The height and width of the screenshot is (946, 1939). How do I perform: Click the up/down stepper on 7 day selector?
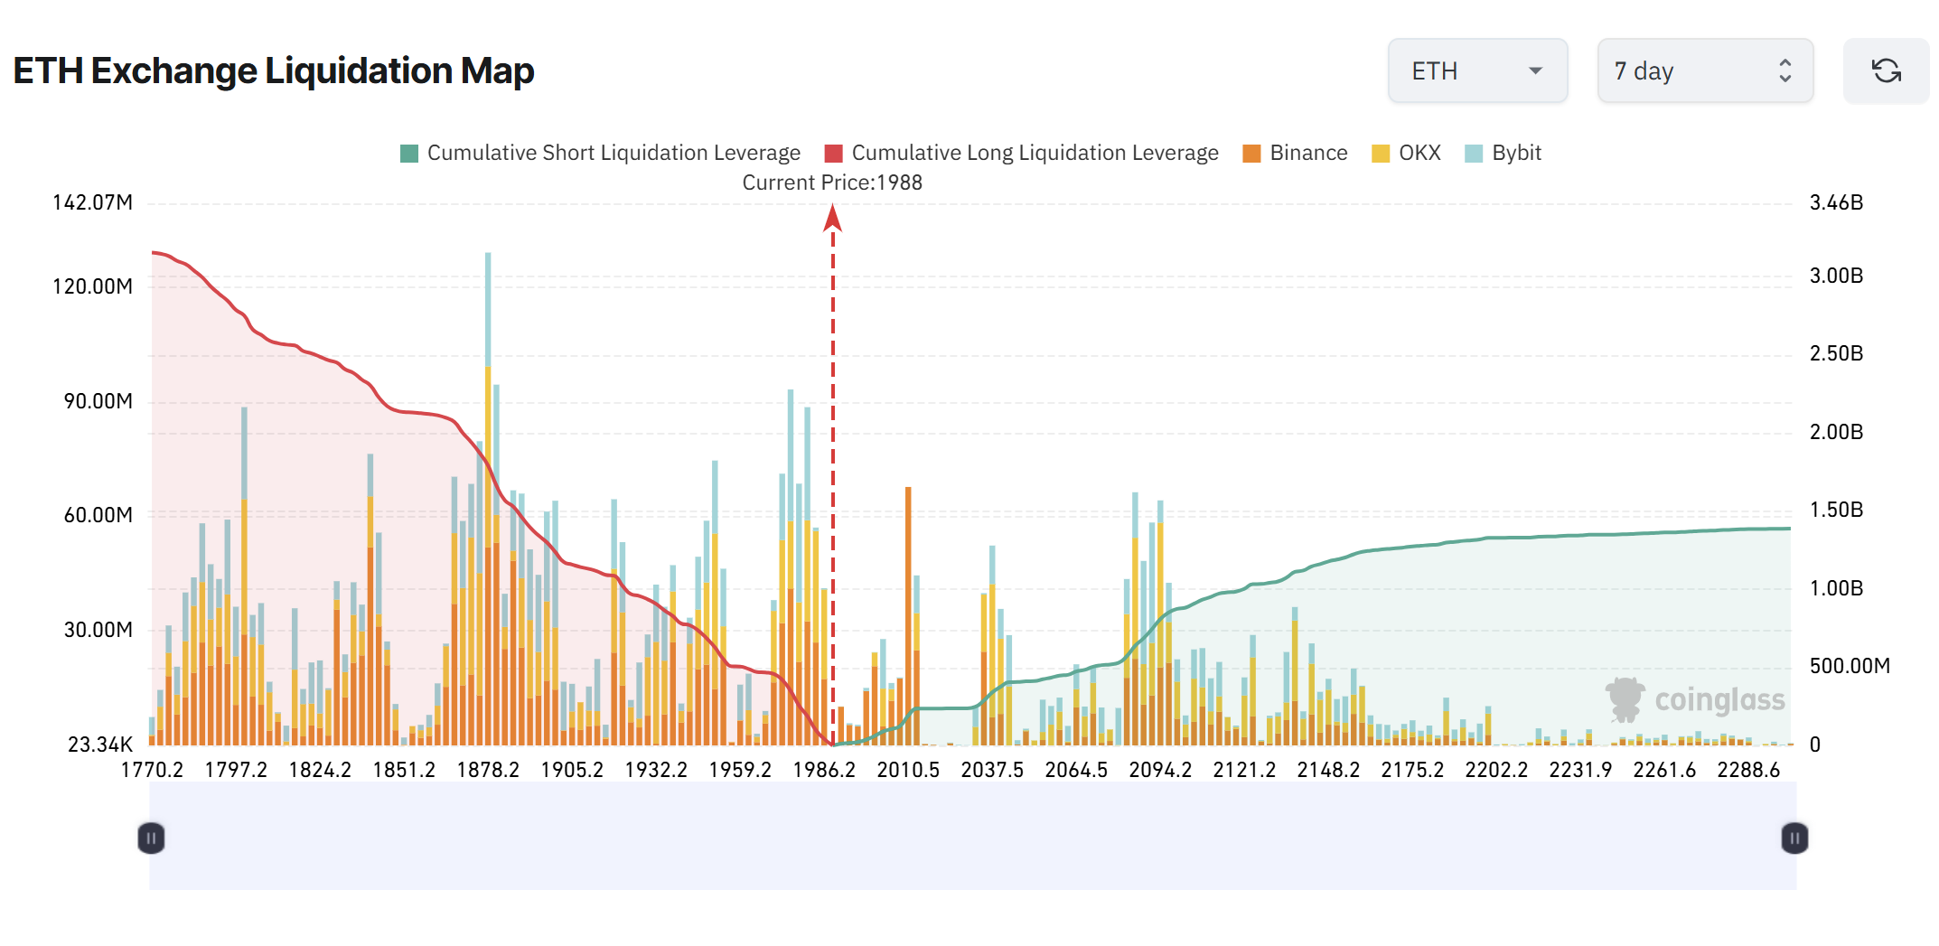click(1784, 70)
